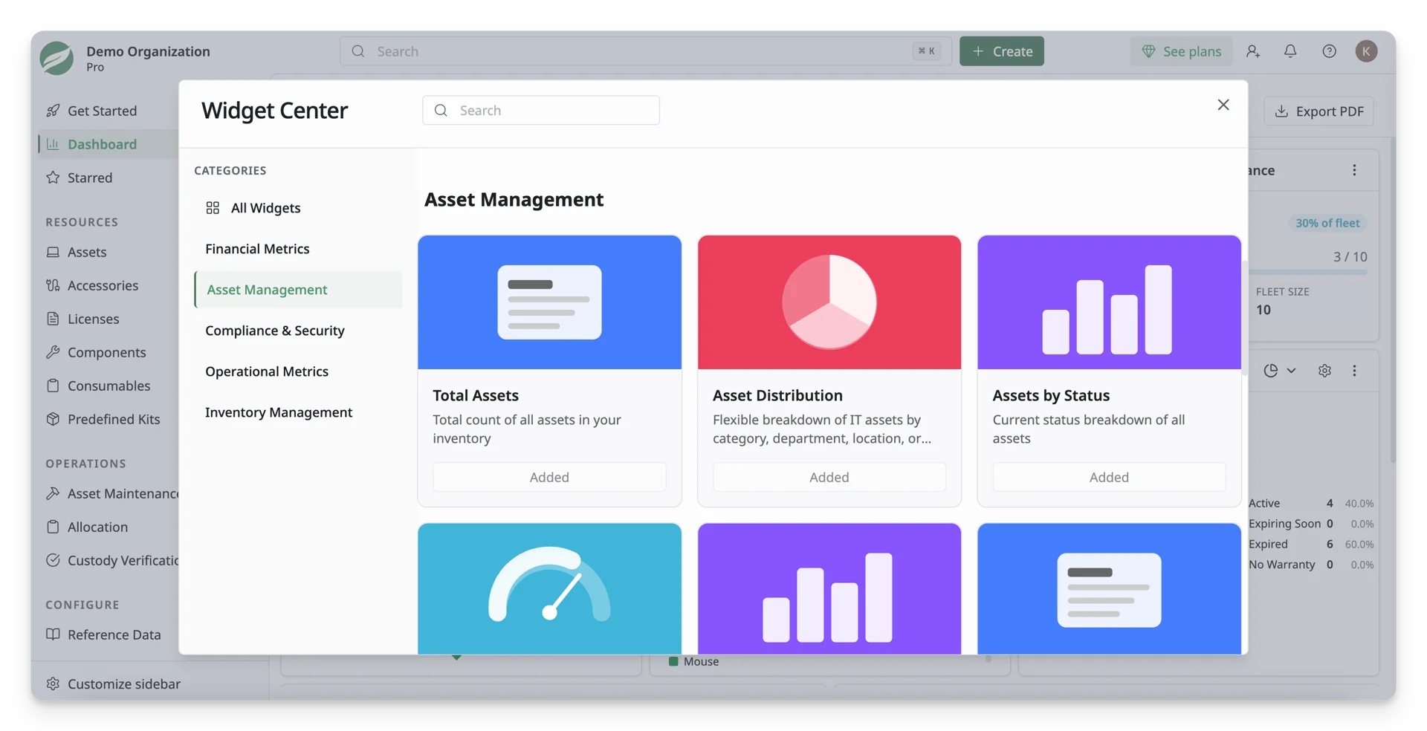Screen dimensions: 1427x731
Task: Click the Total Assets widget title
Action: (x=476, y=395)
